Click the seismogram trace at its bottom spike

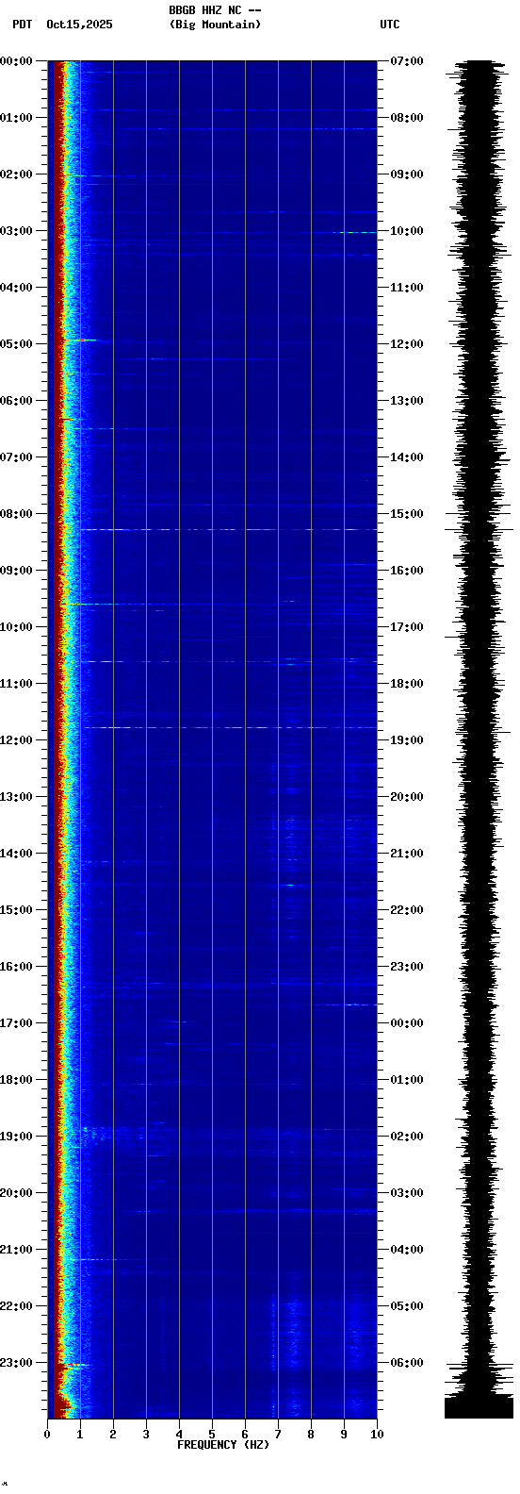point(479,1408)
